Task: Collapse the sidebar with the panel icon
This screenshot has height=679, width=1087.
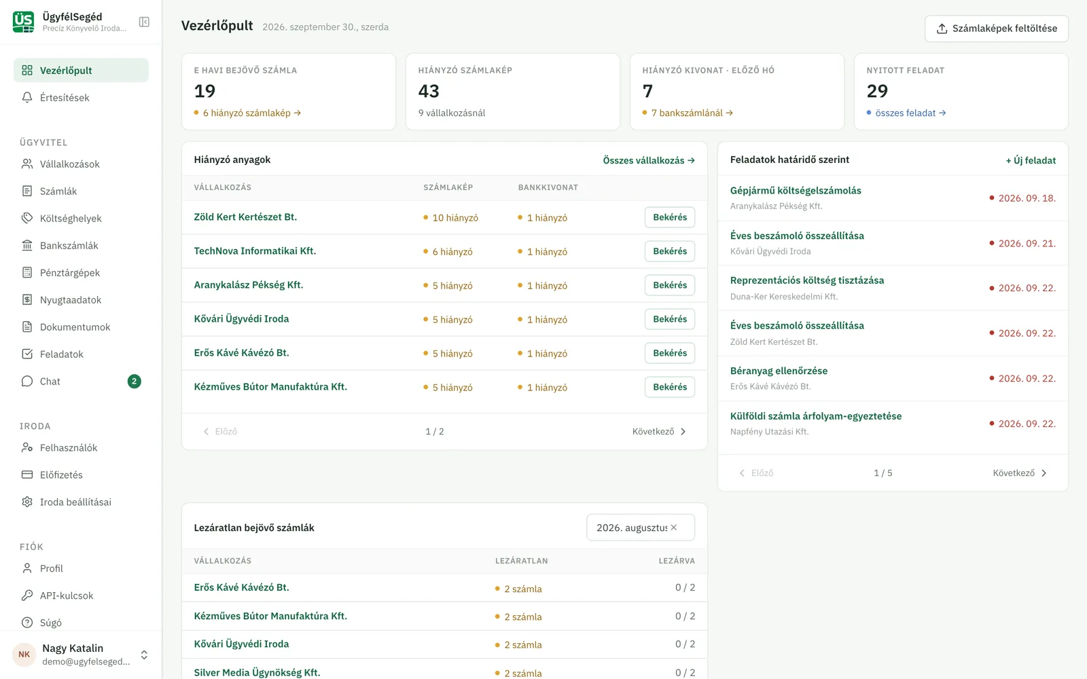Action: 144,22
